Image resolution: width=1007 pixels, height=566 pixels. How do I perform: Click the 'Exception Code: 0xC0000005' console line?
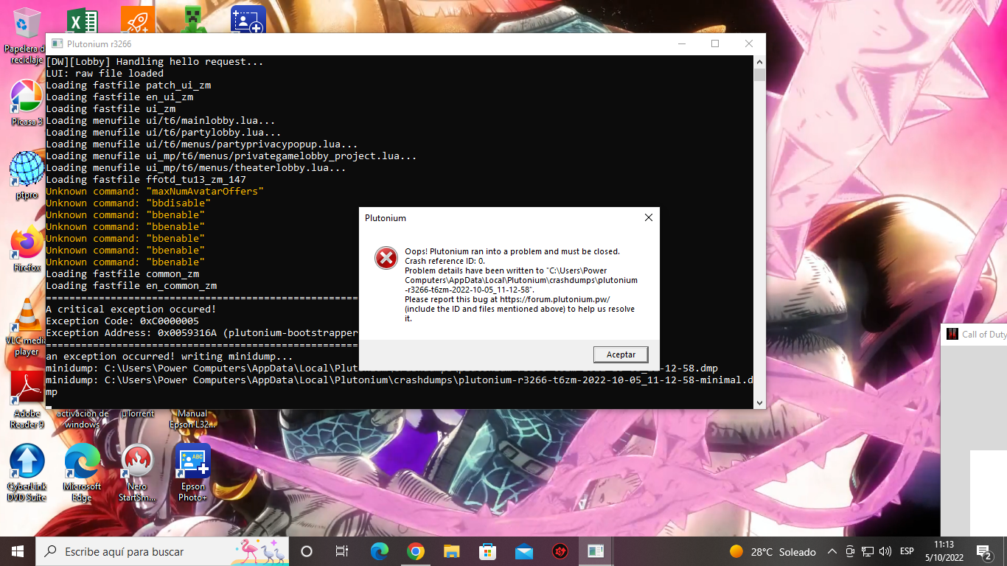coord(122,321)
